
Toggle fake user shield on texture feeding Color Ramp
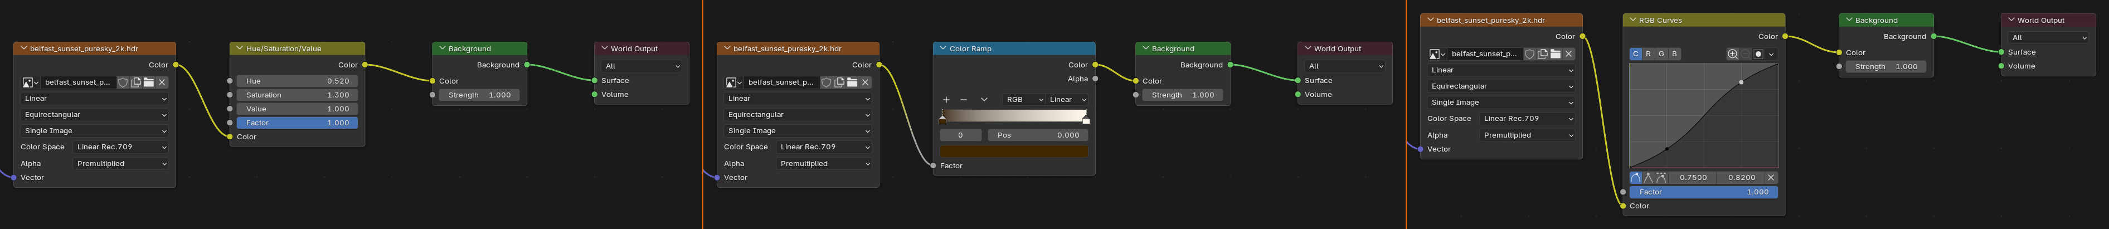(826, 82)
